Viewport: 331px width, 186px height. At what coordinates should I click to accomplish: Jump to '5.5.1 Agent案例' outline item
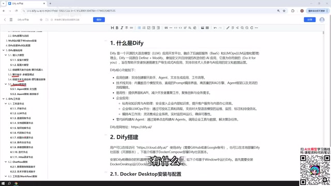[23, 89]
